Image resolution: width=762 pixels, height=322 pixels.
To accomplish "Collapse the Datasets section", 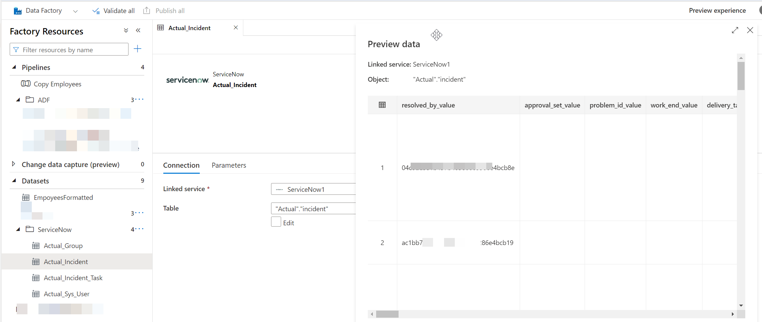I will [x=14, y=180].
